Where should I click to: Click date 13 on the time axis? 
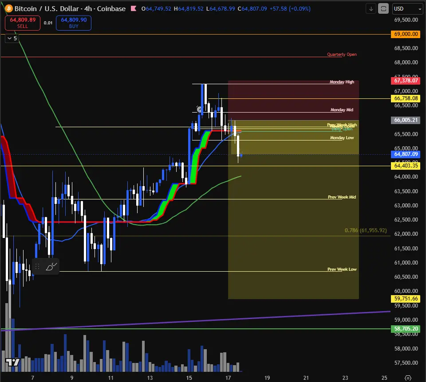point(150,378)
